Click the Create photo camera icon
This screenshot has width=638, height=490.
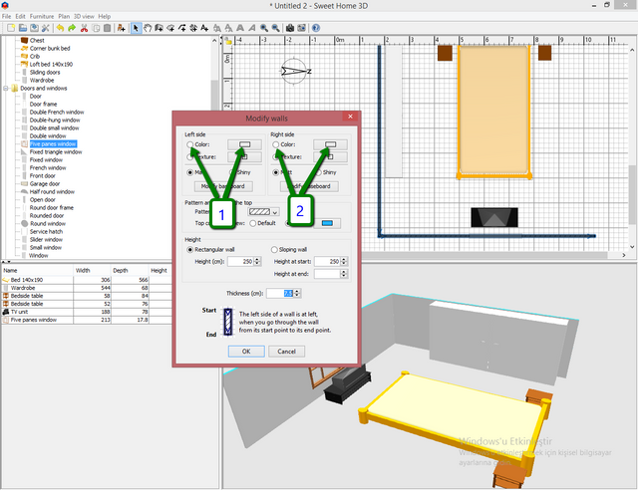click(x=289, y=29)
